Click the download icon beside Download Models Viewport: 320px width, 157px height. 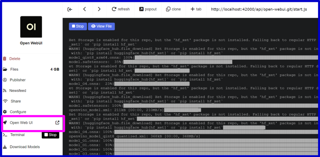[5, 147]
